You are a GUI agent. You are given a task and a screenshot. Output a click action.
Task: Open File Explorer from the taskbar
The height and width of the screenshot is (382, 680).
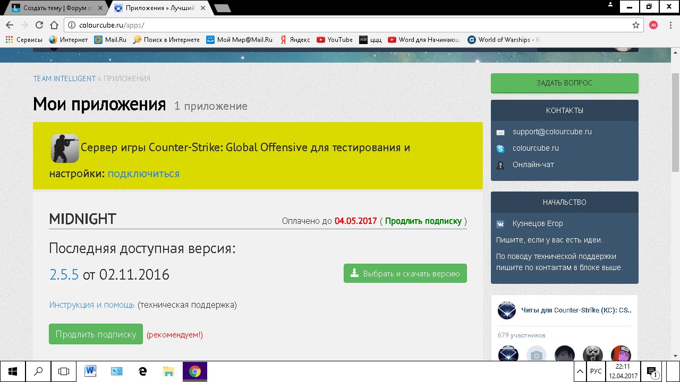click(x=168, y=371)
